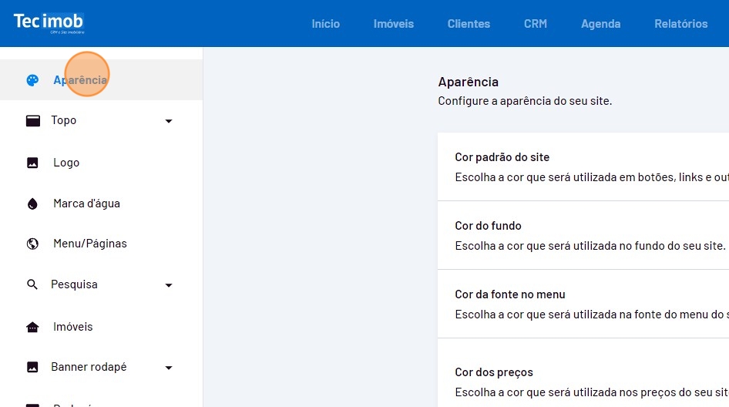The height and width of the screenshot is (407, 729).
Task: Open Clientes in the top bar
Action: pos(469,24)
